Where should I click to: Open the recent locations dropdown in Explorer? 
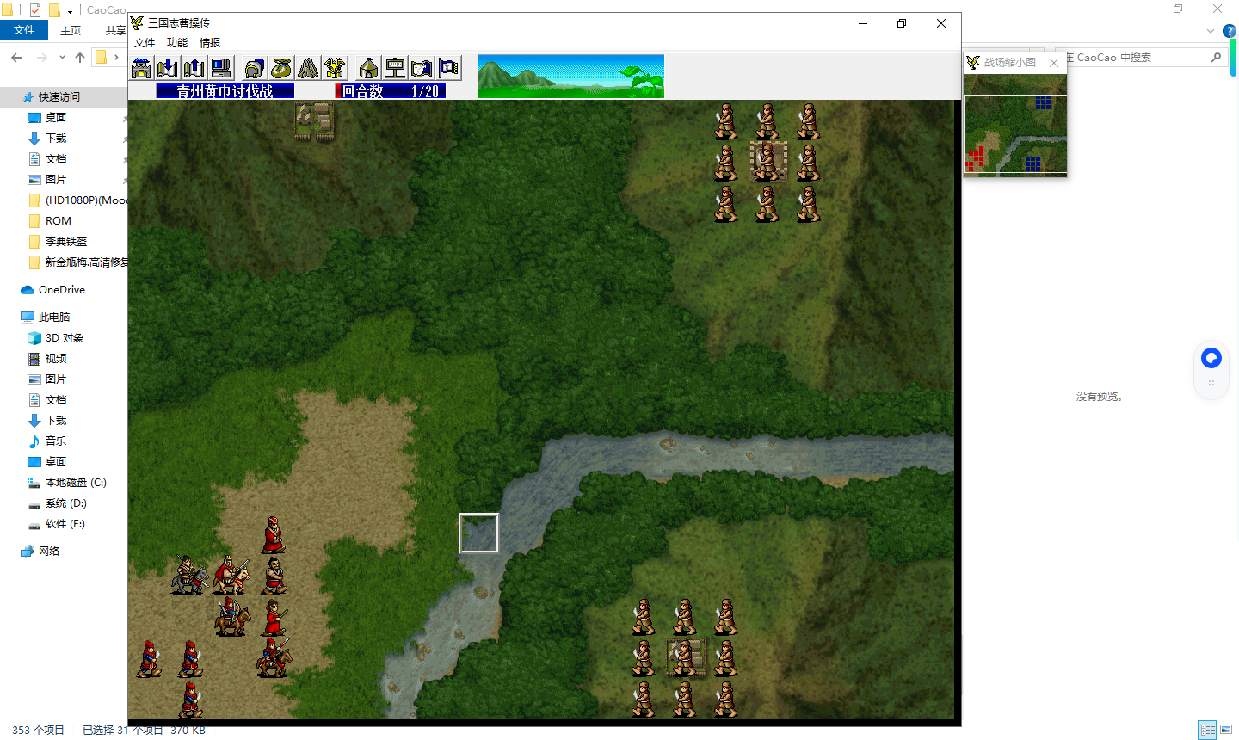[x=62, y=58]
